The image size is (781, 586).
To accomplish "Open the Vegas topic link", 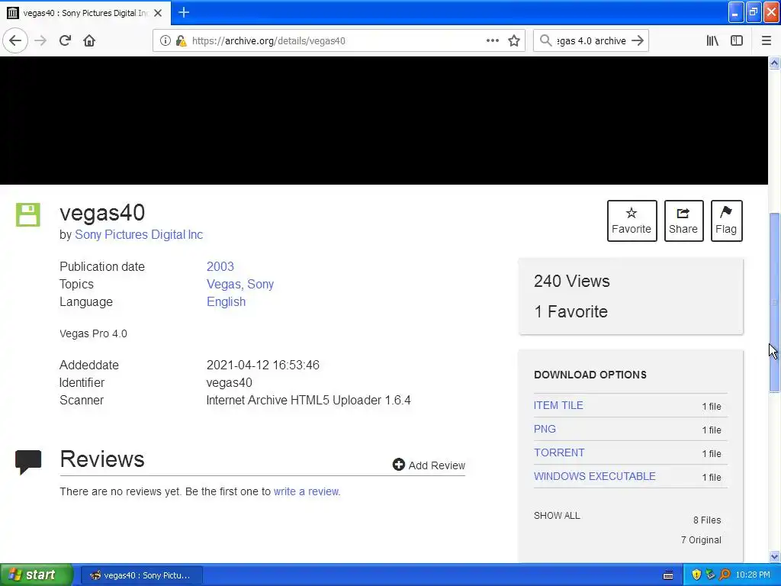I will [223, 284].
